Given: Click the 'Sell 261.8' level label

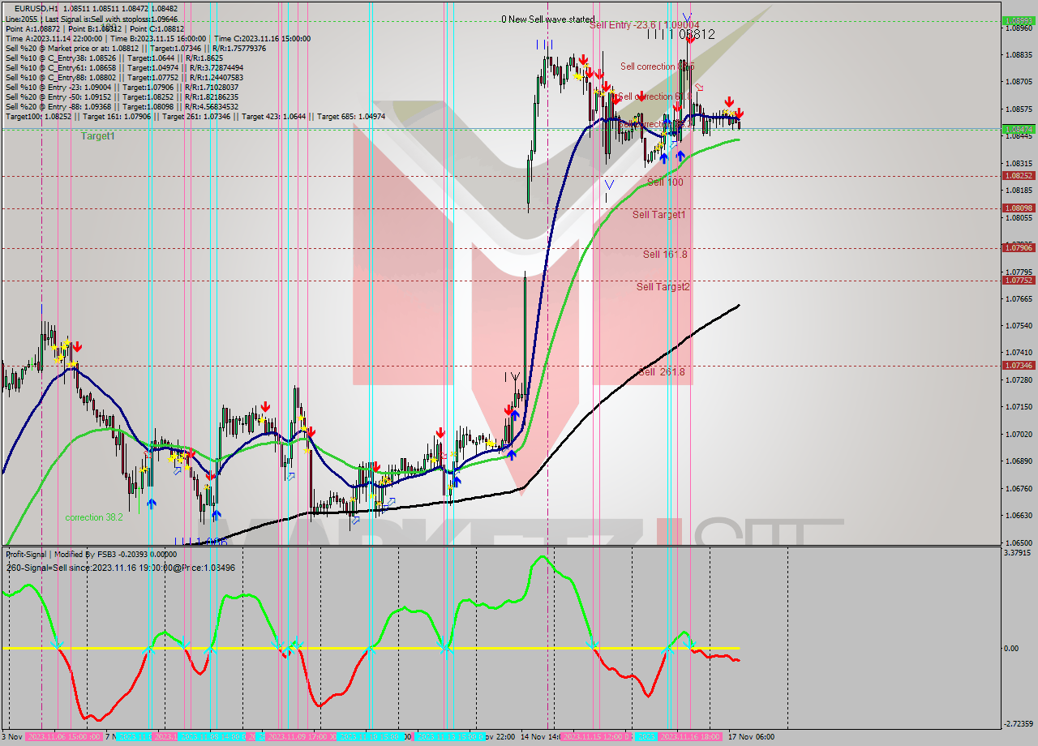Looking at the screenshot, I should click(x=662, y=372).
